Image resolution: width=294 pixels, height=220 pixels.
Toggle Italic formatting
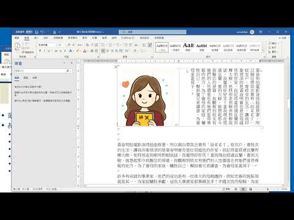(44, 51)
